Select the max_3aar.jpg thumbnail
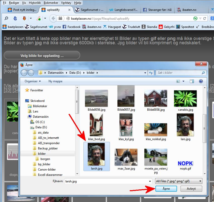The image size is (214, 202). [126, 157]
